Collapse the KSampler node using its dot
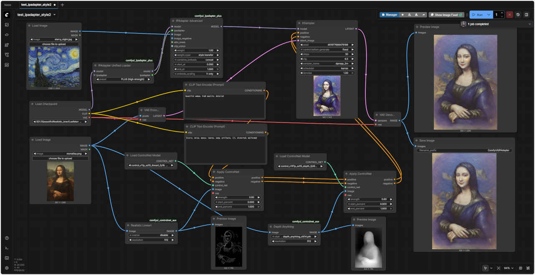This screenshot has height=275, width=535. [300, 23]
